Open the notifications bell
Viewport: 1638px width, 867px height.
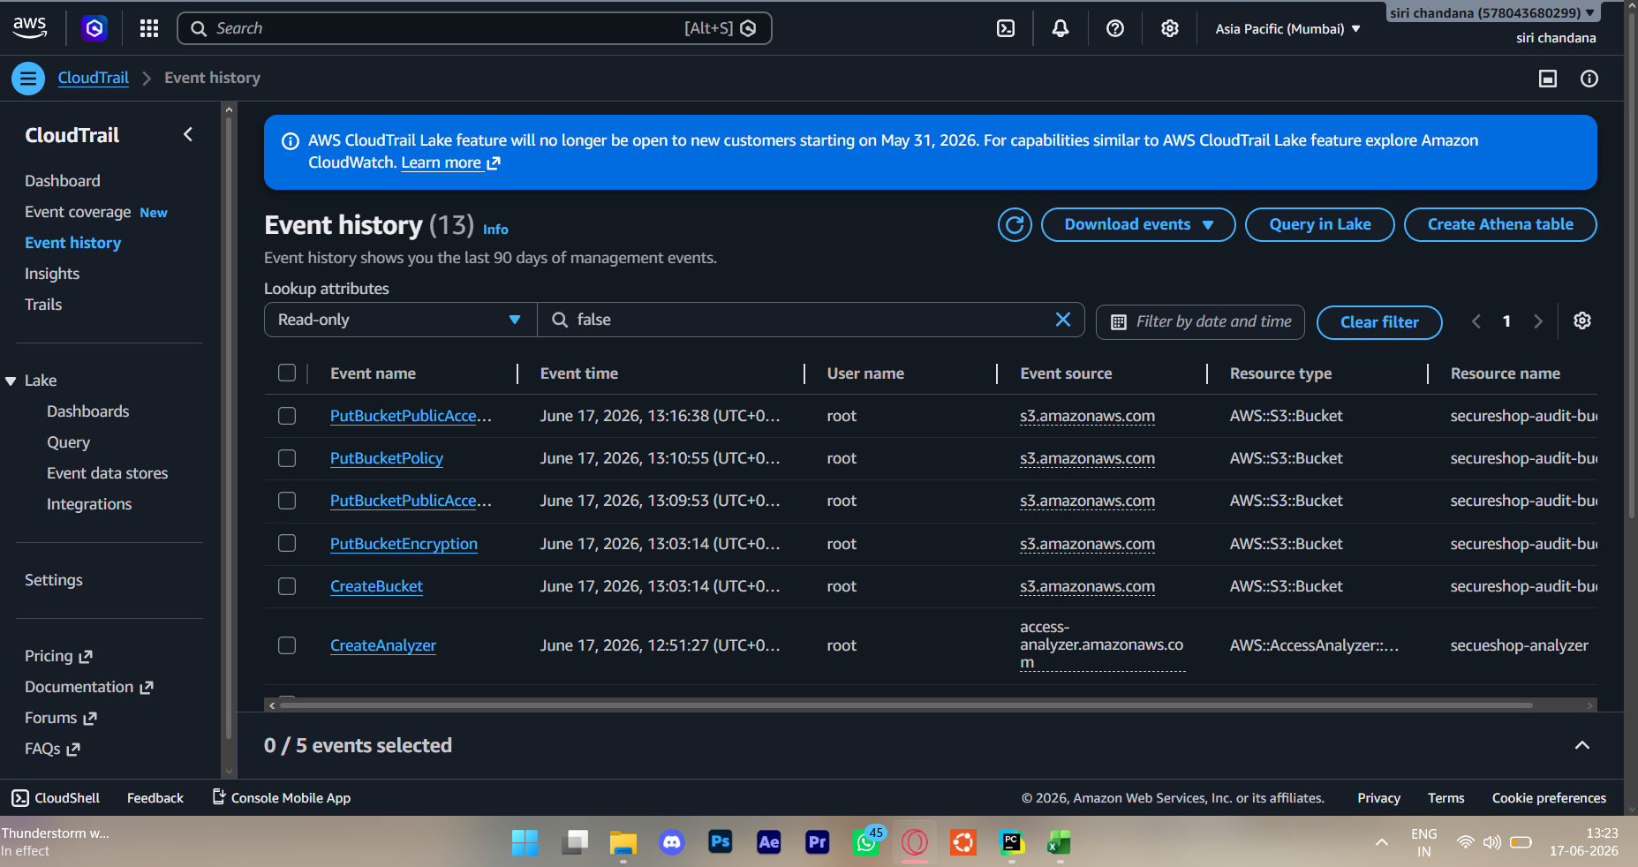point(1061,28)
